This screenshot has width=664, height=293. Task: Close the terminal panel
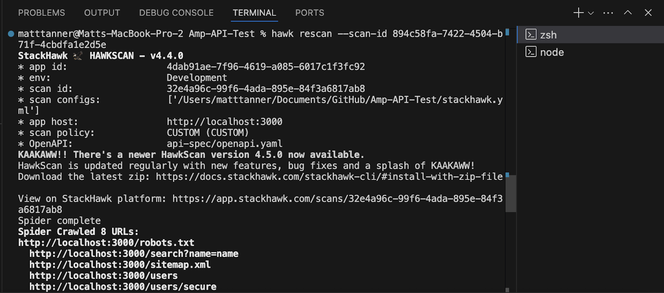pos(648,13)
